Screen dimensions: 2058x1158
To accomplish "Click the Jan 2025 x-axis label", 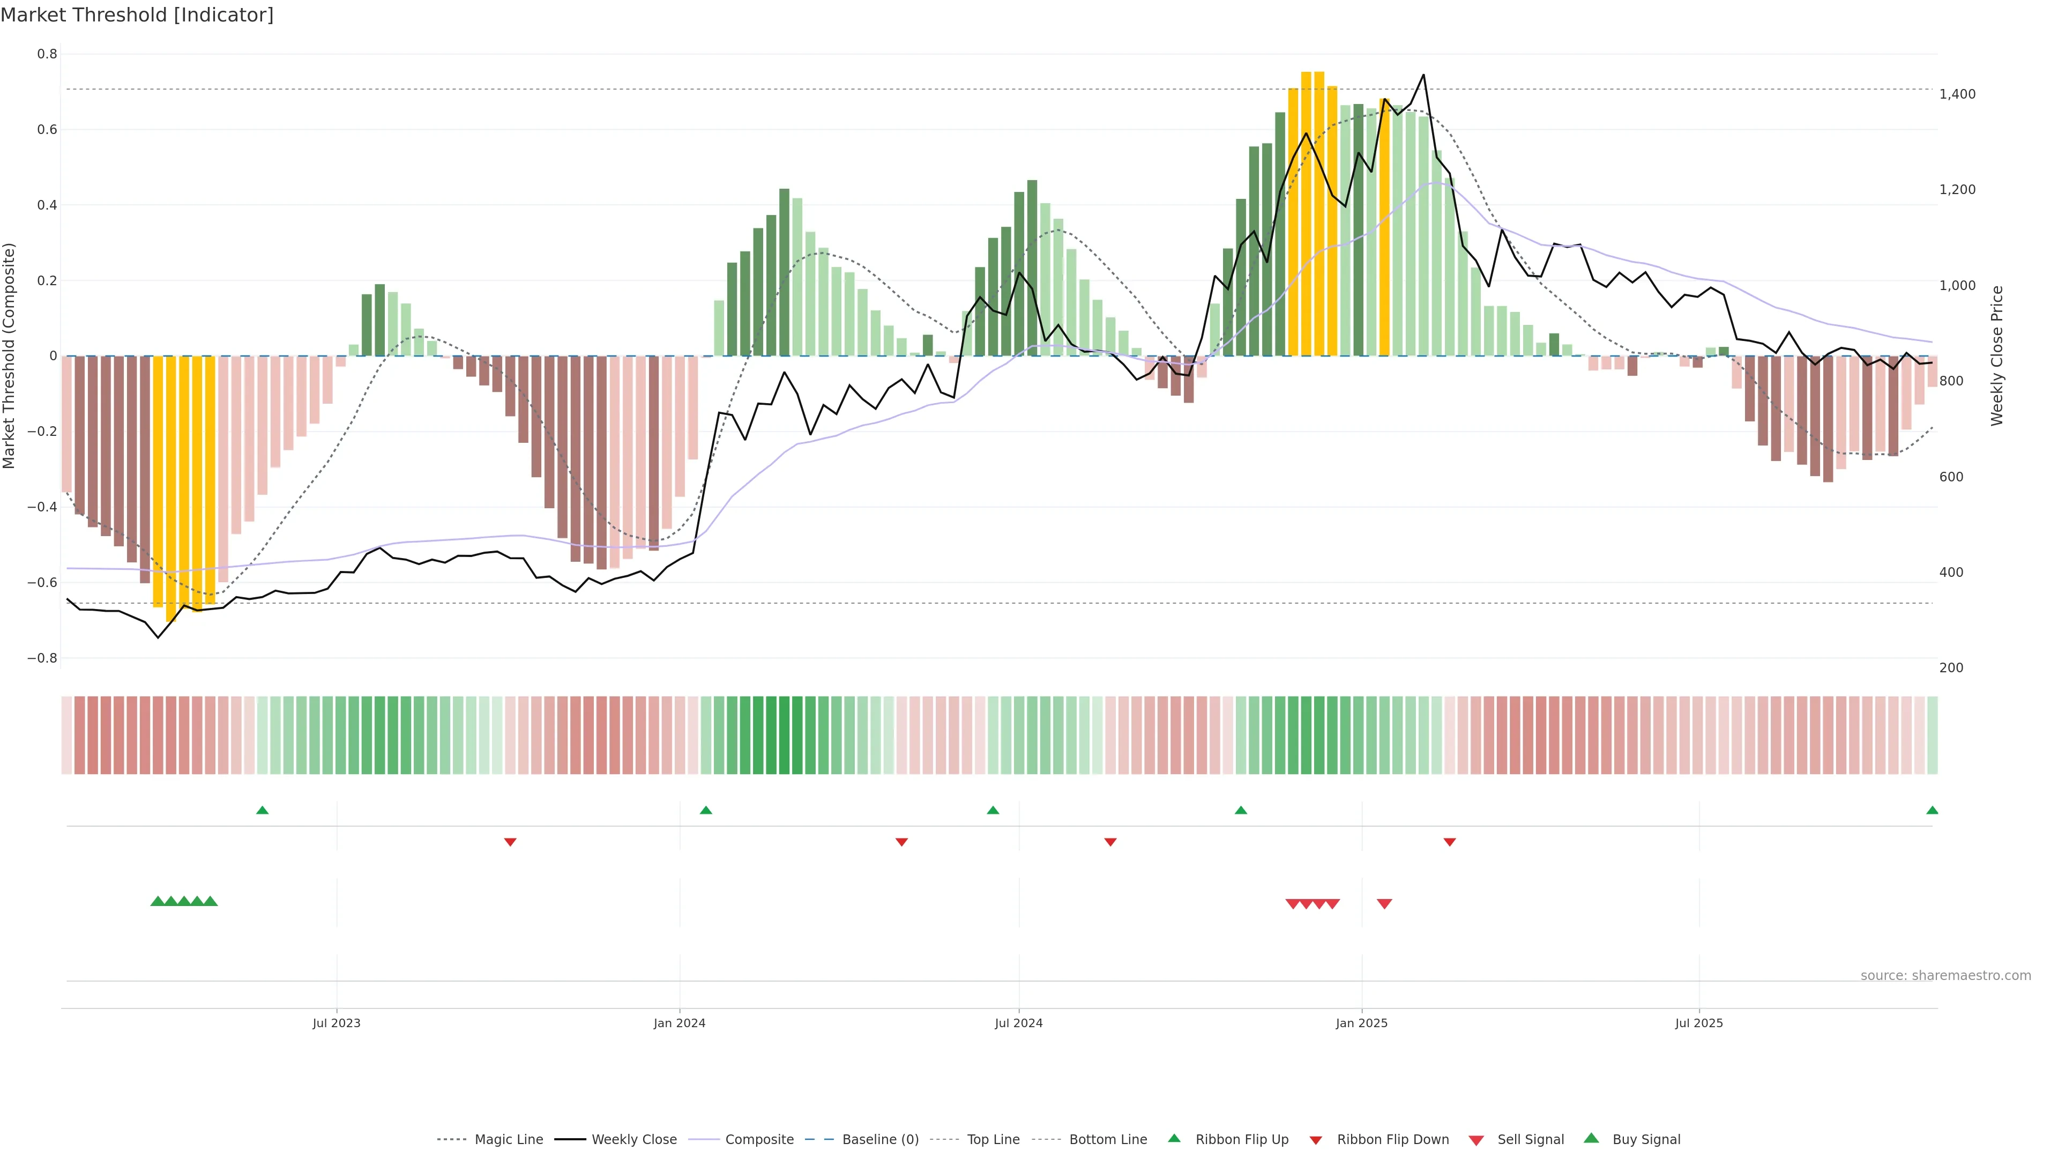I will (1361, 1023).
